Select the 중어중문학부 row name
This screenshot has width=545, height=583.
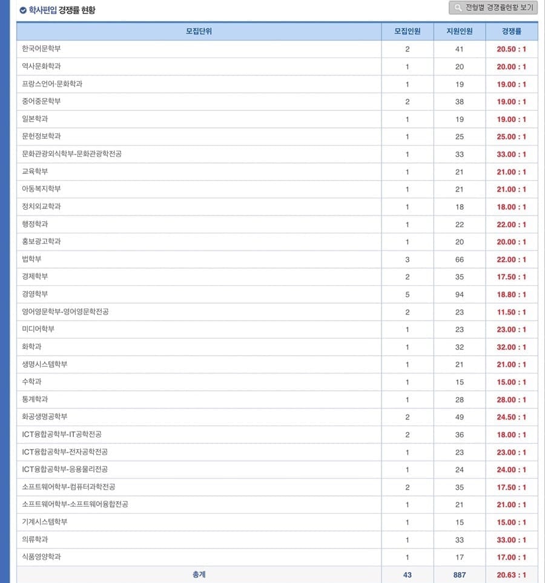(x=41, y=101)
